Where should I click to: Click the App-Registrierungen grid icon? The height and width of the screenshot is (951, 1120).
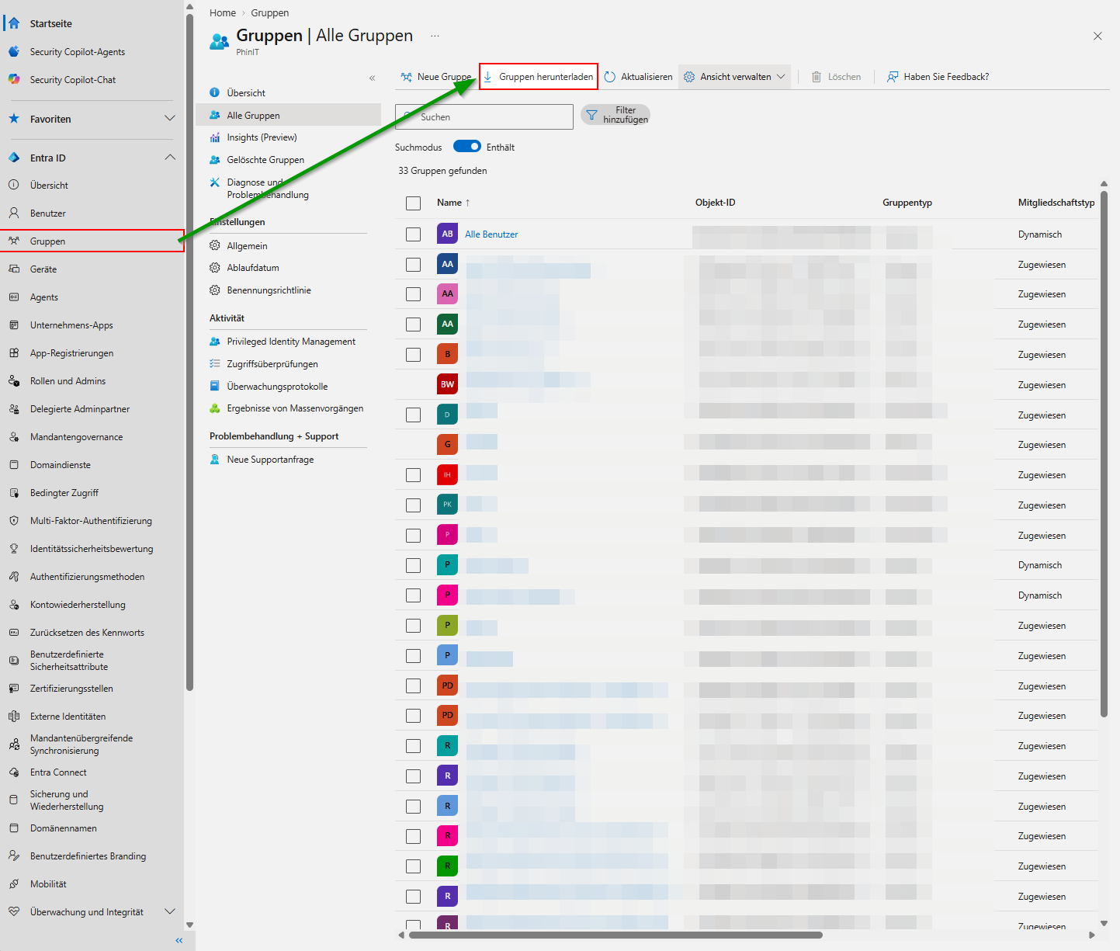(x=14, y=352)
